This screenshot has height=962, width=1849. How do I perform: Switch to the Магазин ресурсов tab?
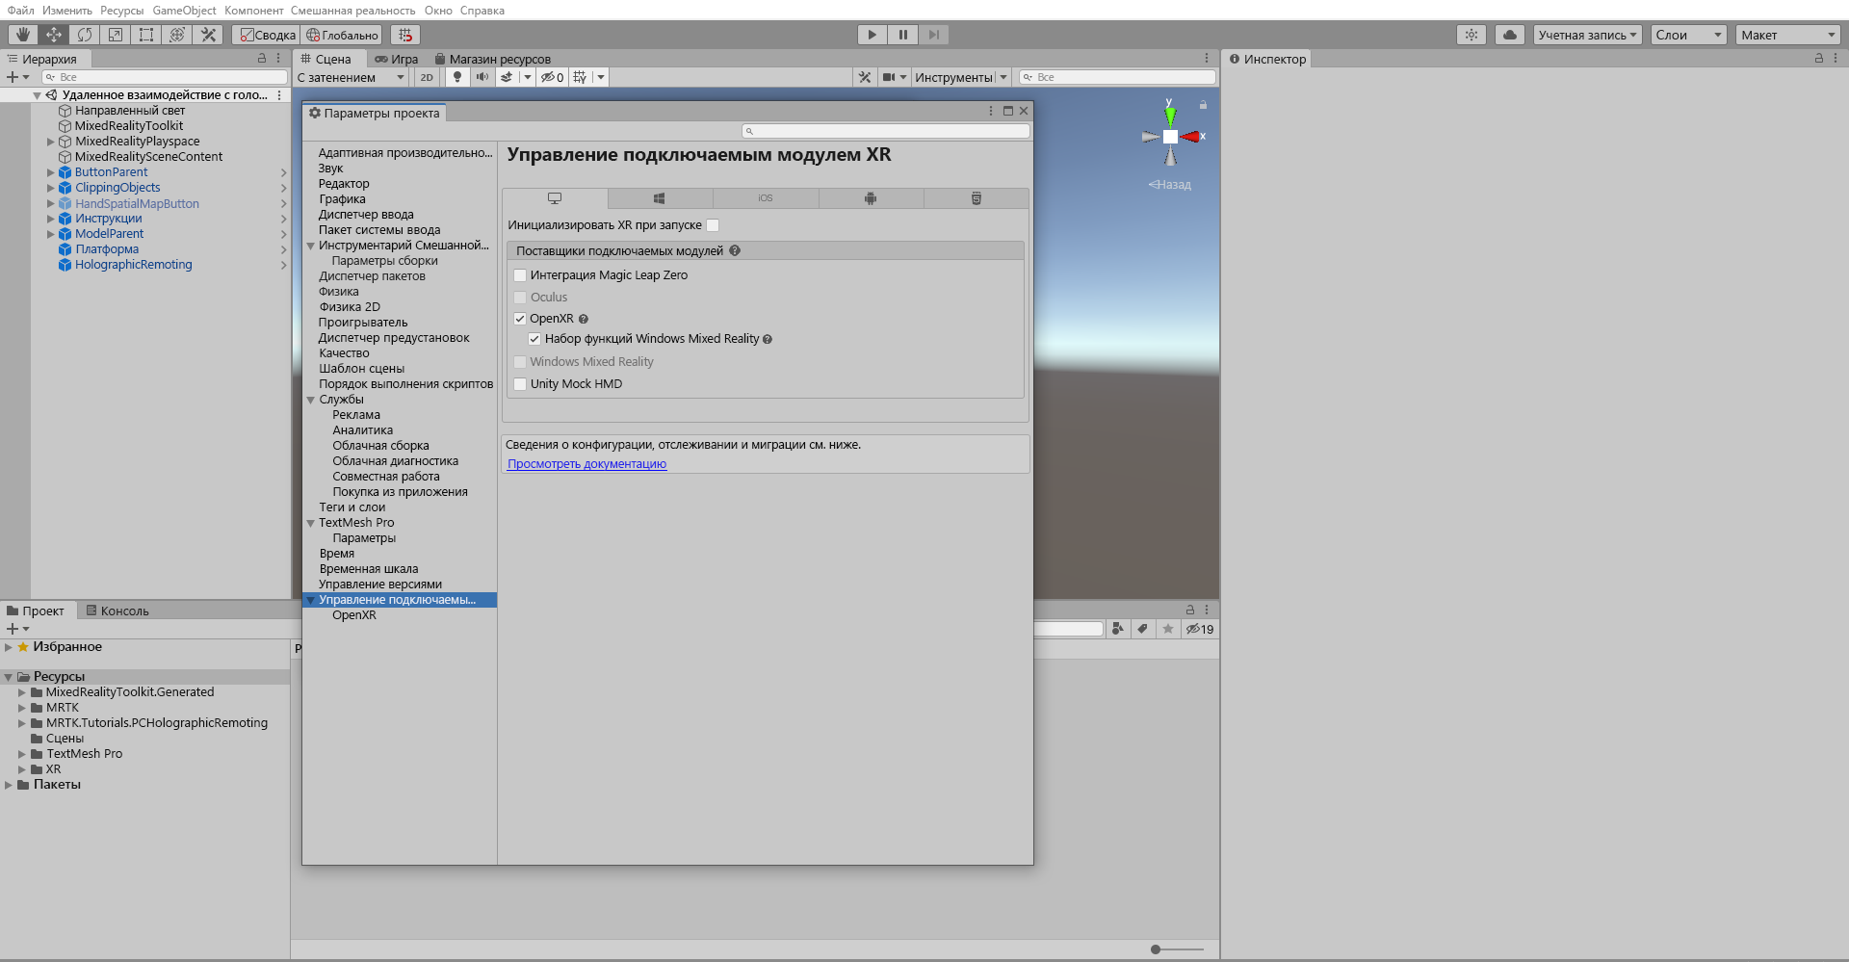click(x=493, y=59)
